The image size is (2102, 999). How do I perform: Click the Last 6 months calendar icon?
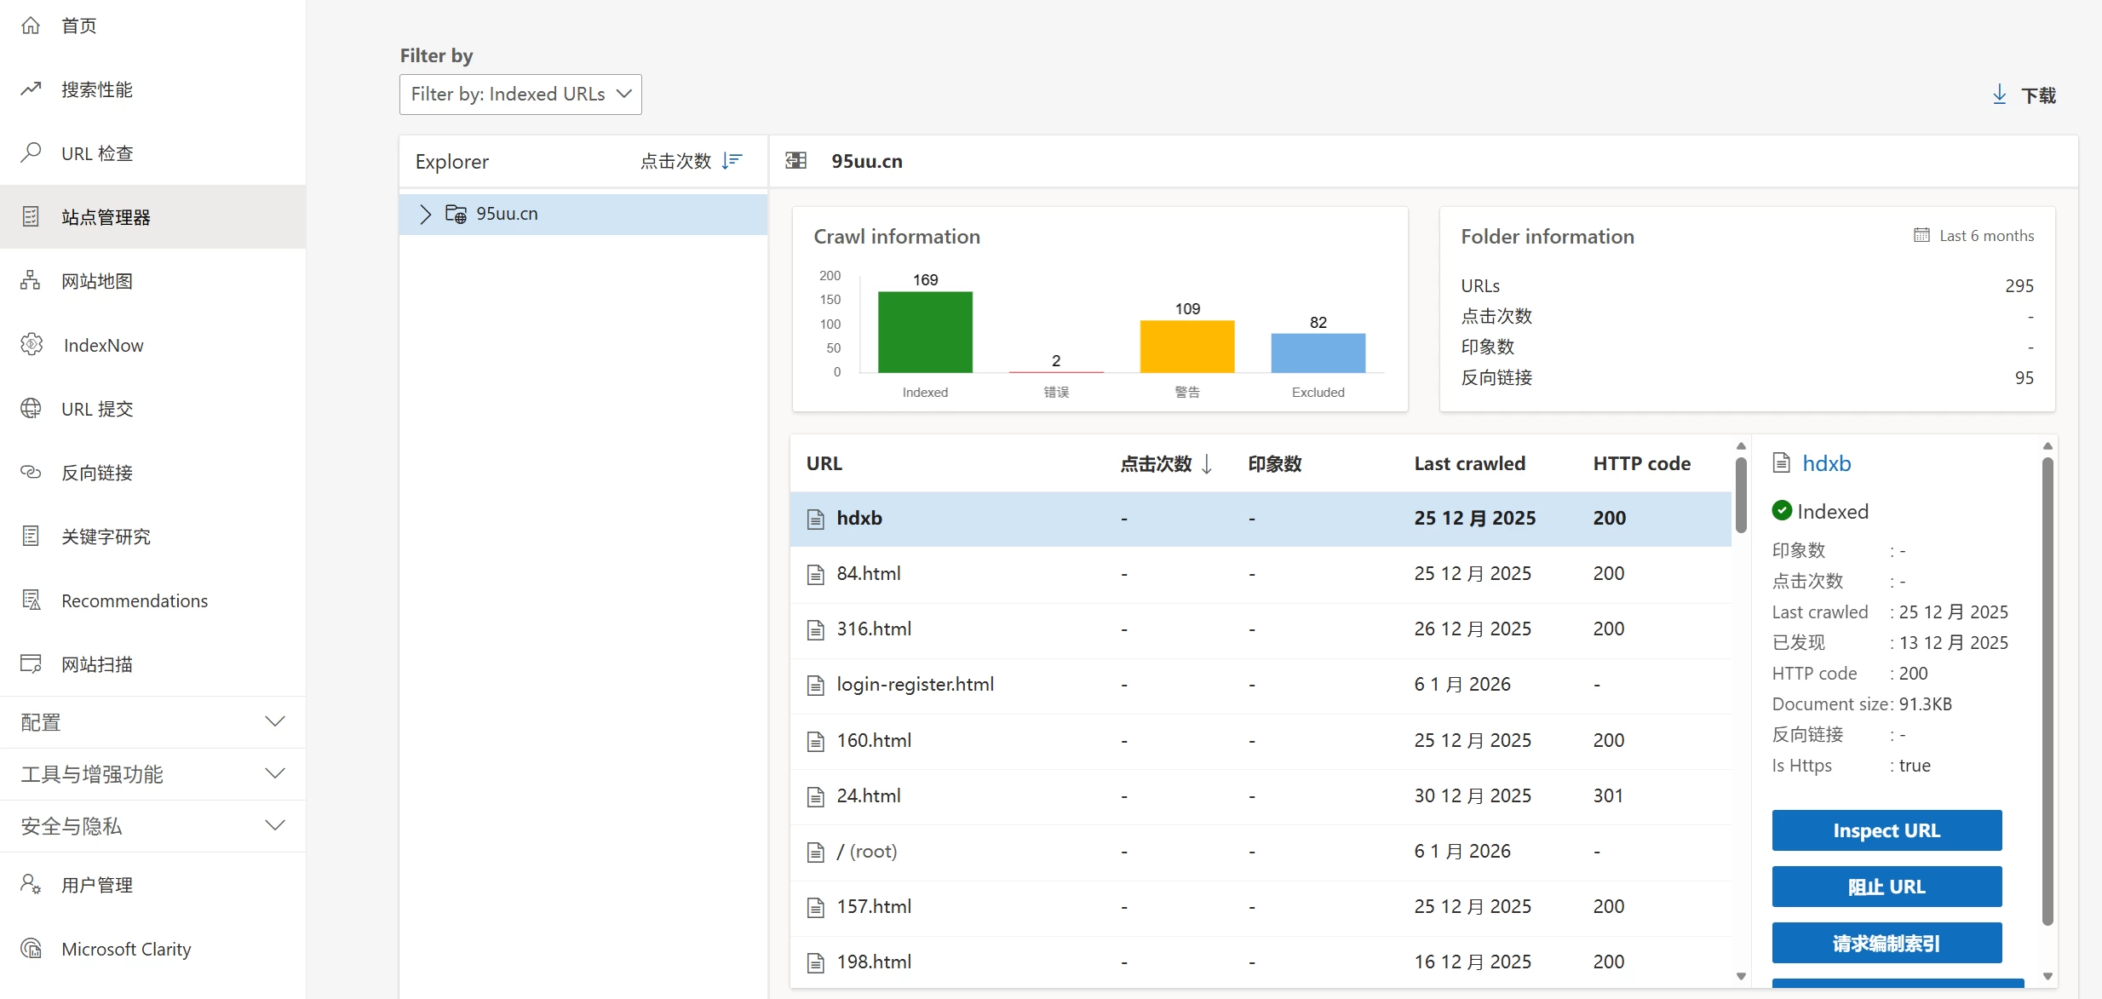click(1921, 236)
